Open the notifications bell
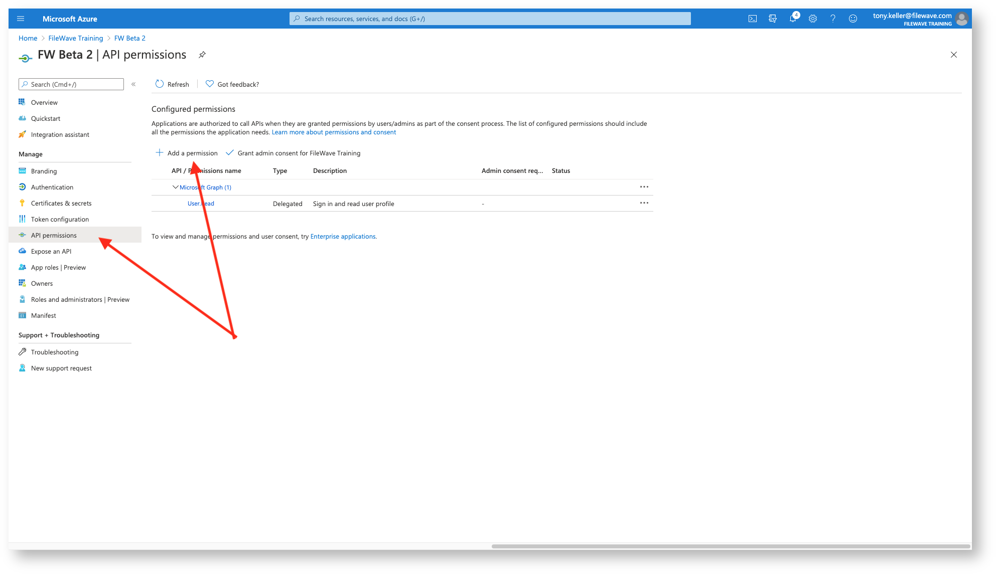996x574 pixels. coord(793,19)
